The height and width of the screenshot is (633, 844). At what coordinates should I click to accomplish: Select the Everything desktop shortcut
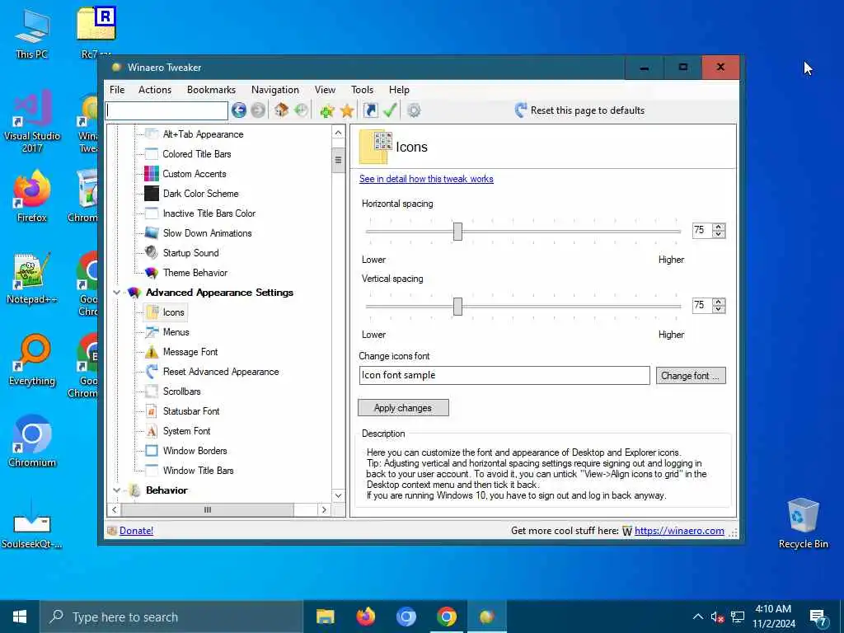tap(32, 360)
